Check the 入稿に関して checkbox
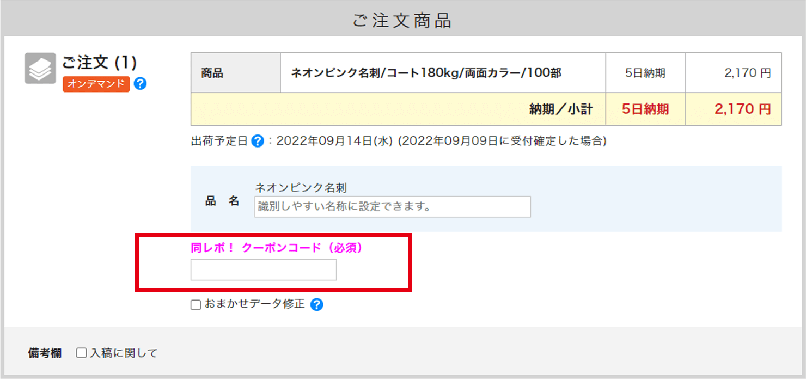Viewport: 806px width, 380px height. coord(81,353)
